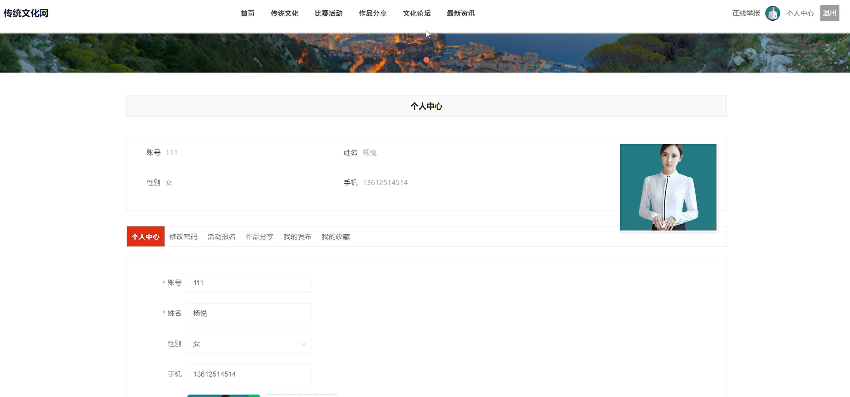Open the 文化论坛 nav item
This screenshot has width=850, height=397.
click(x=417, y=13)
